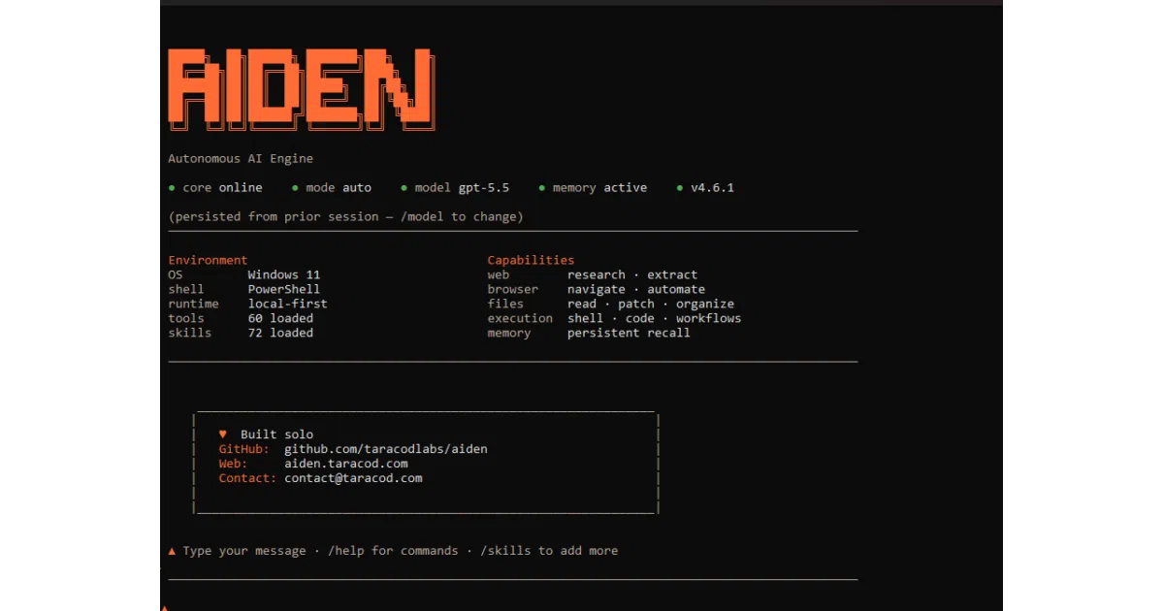This screenshot has height=611, width=1164.
Task: Open the aiden.taracod.com web link
Action: (346, 464)
